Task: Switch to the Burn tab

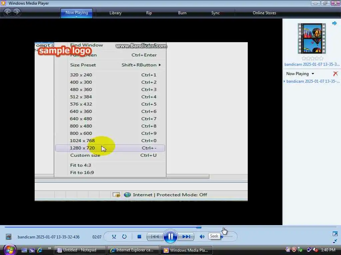Action: tap(182, 13)
